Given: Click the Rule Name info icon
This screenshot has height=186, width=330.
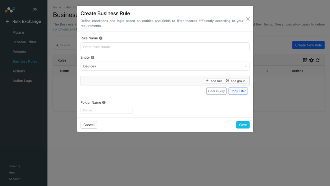Looking at the screenshot, I should pyautogui.click(x=101, y=38).
